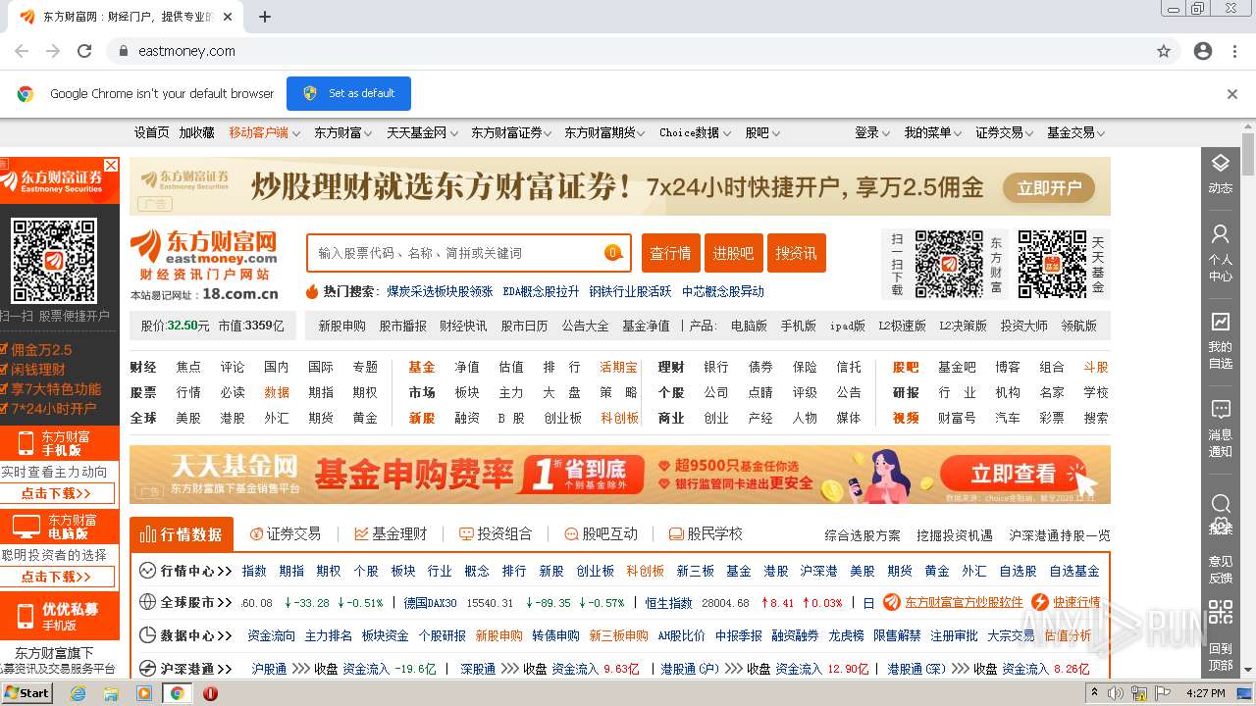Bookmark this page with star icon
Screen dimensions: 1256x706
click(1164, 51)
